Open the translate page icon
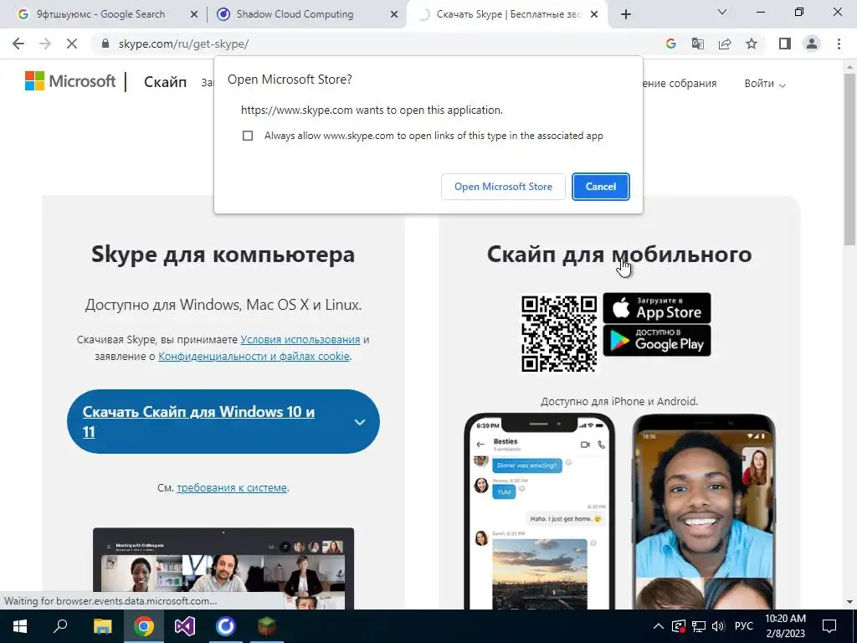The width and height of the screenshot is (857, 643). click(697, 44)
